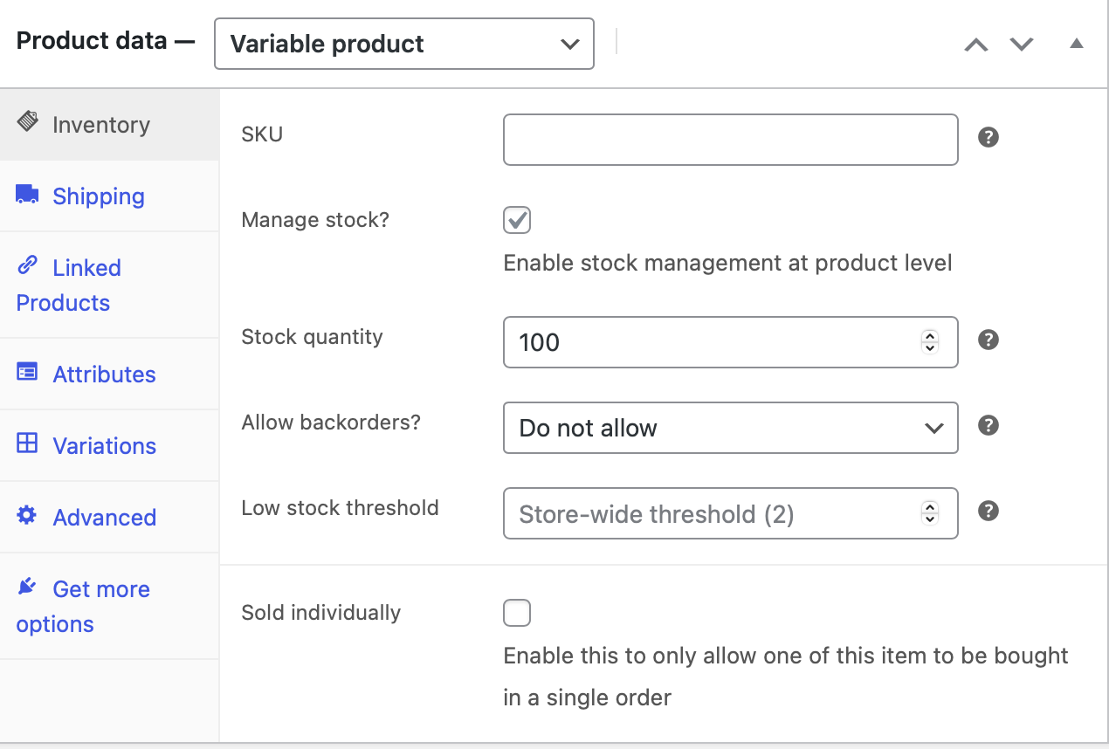Move Product data panel up arrow

976,44
